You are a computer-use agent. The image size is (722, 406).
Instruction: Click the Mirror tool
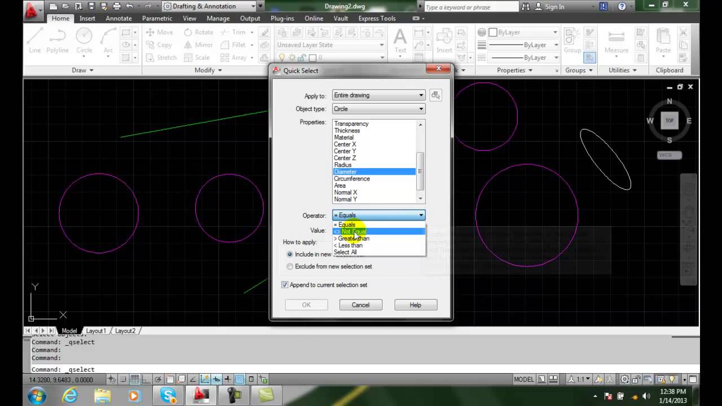(199, 45)
